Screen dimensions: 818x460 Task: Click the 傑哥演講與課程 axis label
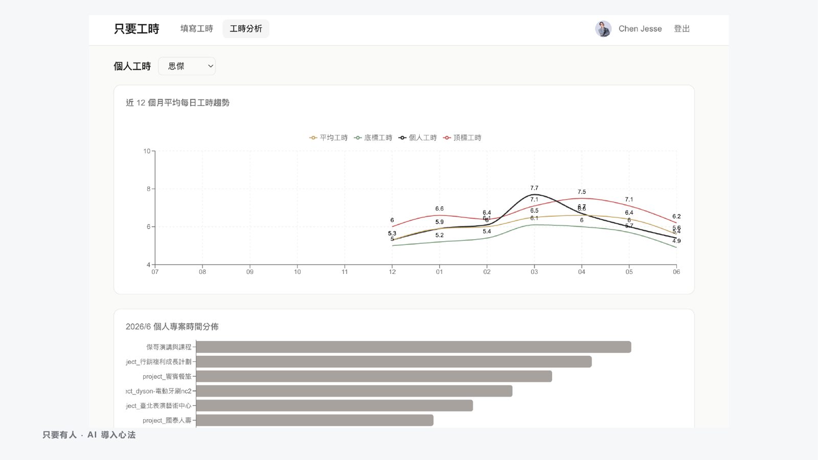(169, 347)
